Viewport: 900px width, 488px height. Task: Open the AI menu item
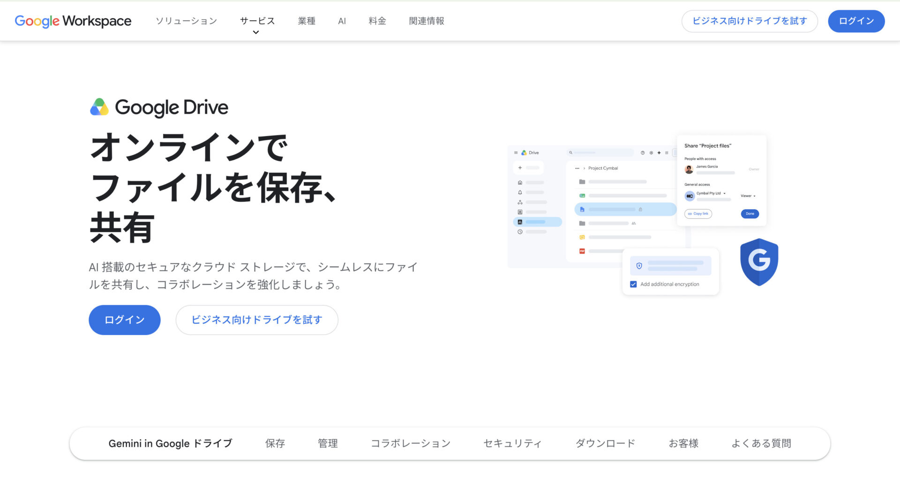tap(342, 21)
